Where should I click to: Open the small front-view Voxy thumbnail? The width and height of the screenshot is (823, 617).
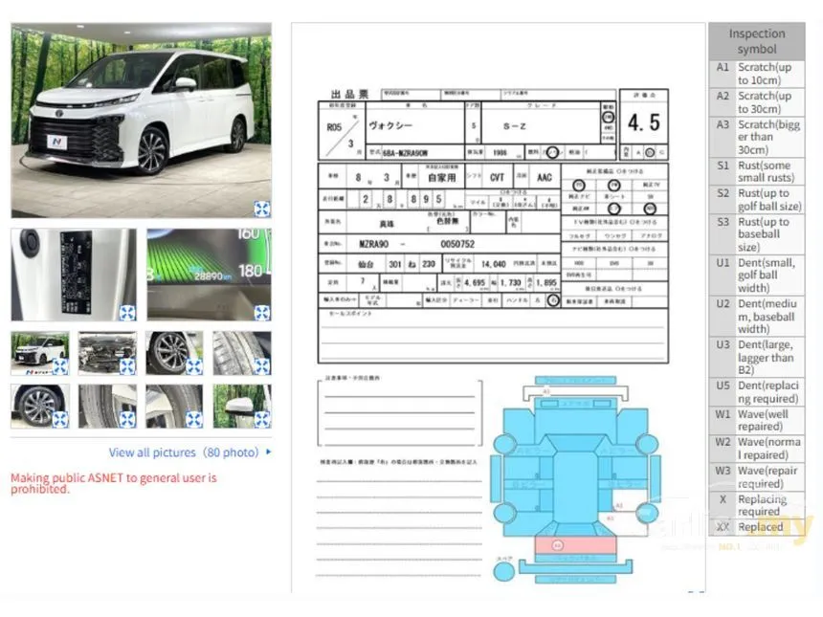tap(40, 353)
